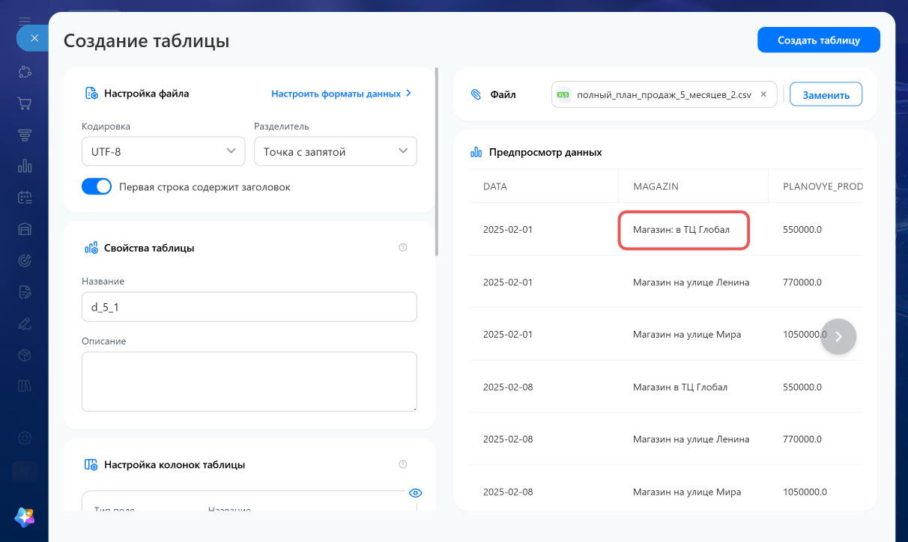This screenshot has width=908, height=542.
Task: Open the Кодировка UTF-8 dropdown
Action: (163, 151)
